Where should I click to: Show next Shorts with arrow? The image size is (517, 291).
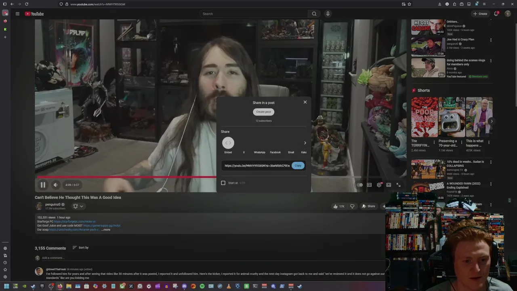(x=491, y=121)
